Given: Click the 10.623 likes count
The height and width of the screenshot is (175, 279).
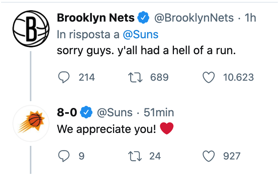Looking at the screenshot, I should 239,77.
